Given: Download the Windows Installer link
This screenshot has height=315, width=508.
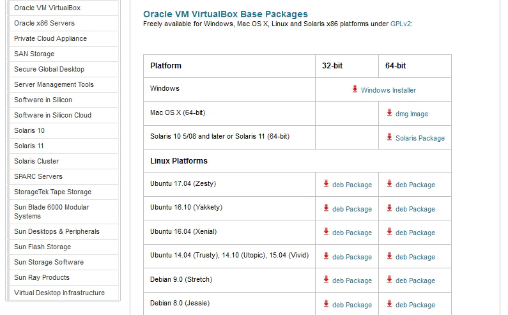Looking at the screenshot, I should click(x=389, y=90).
